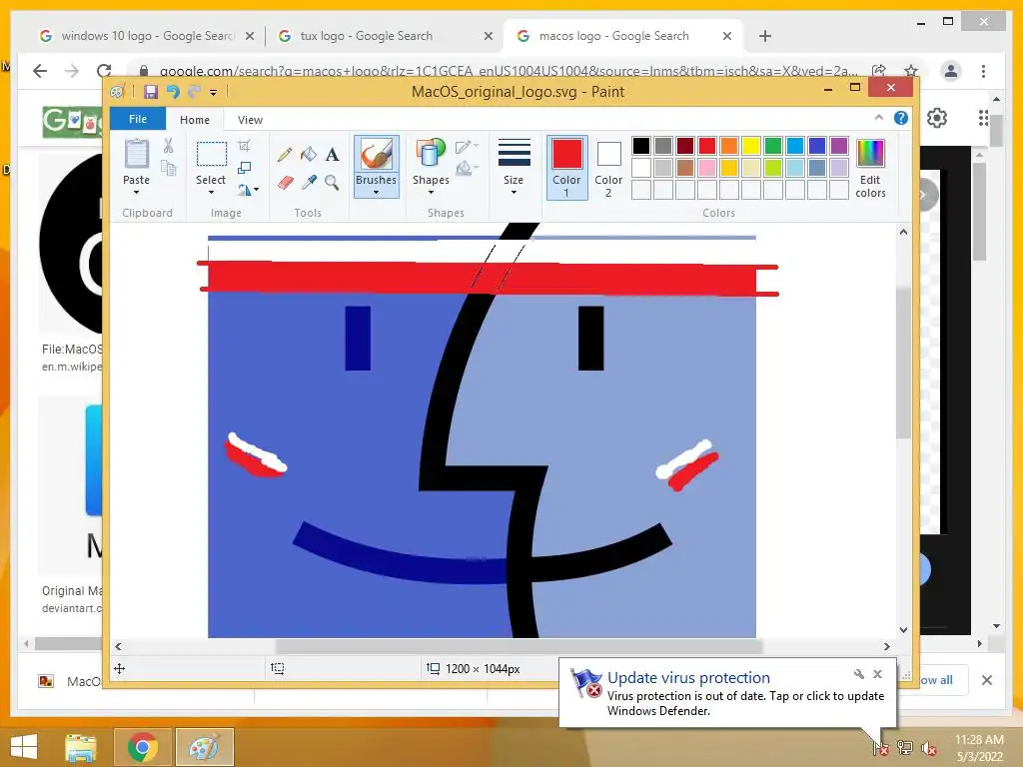This screenshot has height=767, width=1023.
Task: Click the Save icon in Paint title bar
Action: (151, 91)
